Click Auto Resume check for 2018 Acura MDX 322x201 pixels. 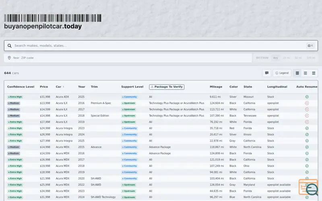point(307,166)
